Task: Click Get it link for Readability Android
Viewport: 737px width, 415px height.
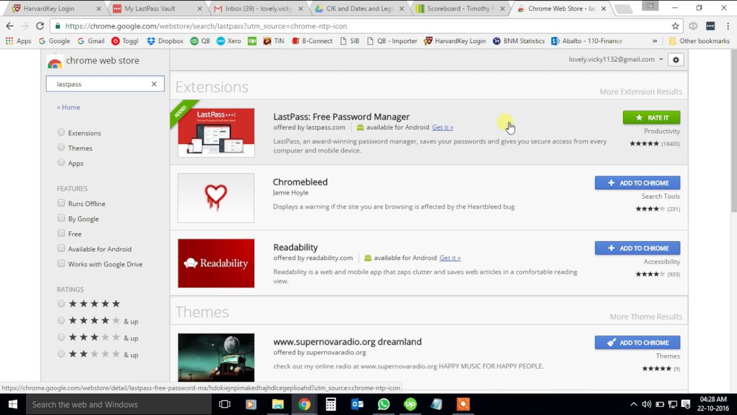Action: [450, 258]
